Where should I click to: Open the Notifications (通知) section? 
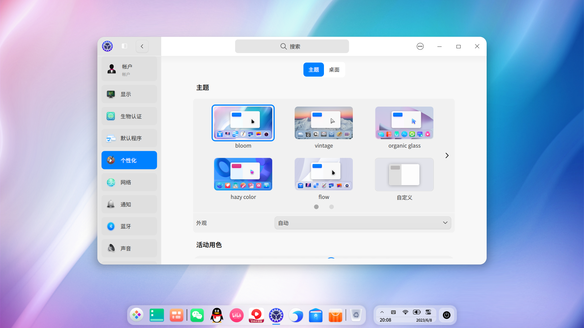click(129, 204)
